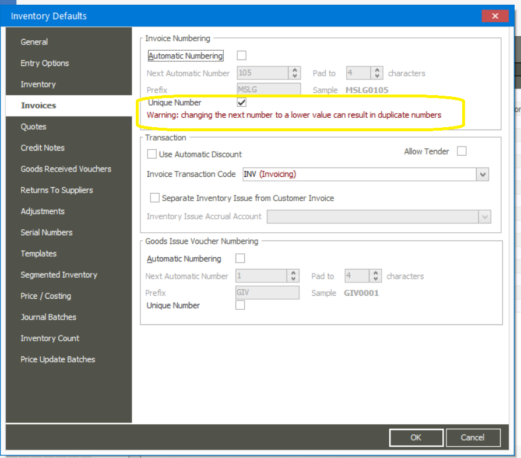521x458 pixels.
Task: Switch to the Invoices tab
Action: click(x=38, y=106)
